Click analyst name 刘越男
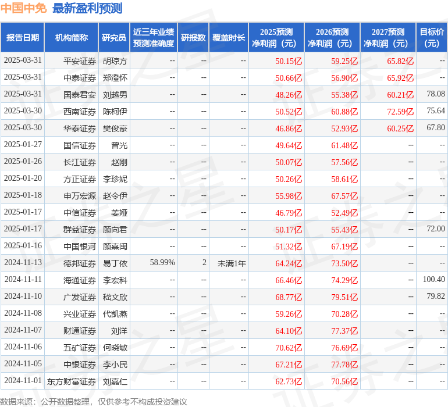Image resolution: width=448 pixels, height=407 pixels. point(115,95)
